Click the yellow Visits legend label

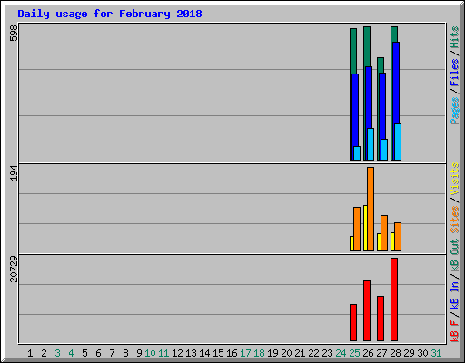(455, 179)
